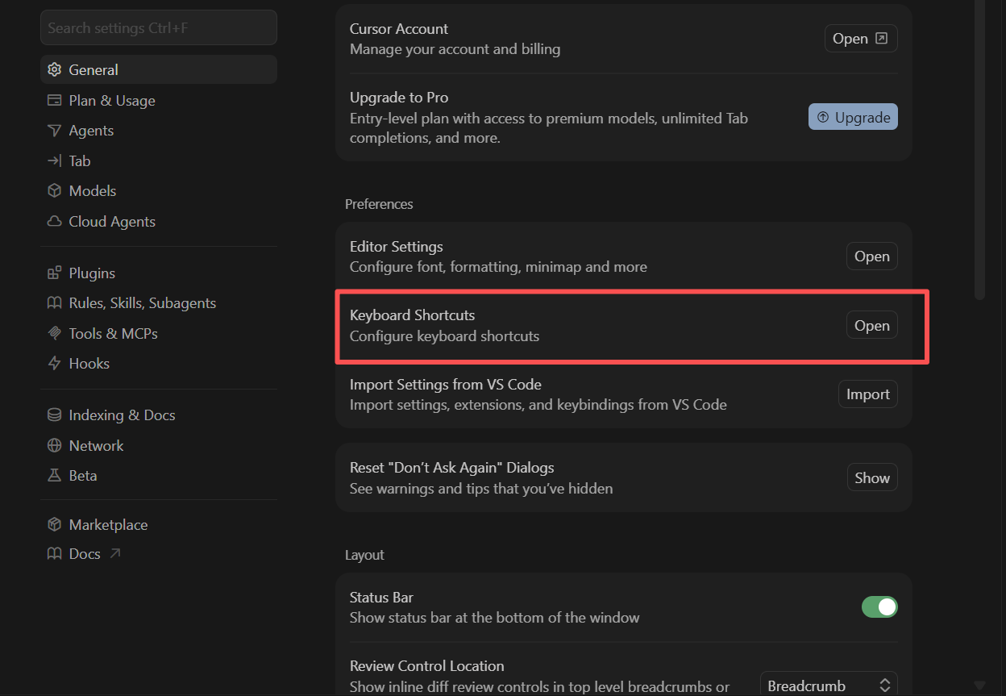Viewport: 1006px width, 696px height.
Task: Click 'See warnings and tips that you've hidden'
Action: pyautogui.click(x=481, y=488)
